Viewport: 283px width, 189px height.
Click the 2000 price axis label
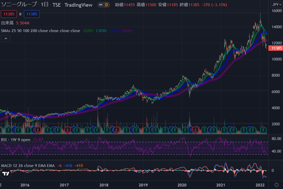(276, 124)
